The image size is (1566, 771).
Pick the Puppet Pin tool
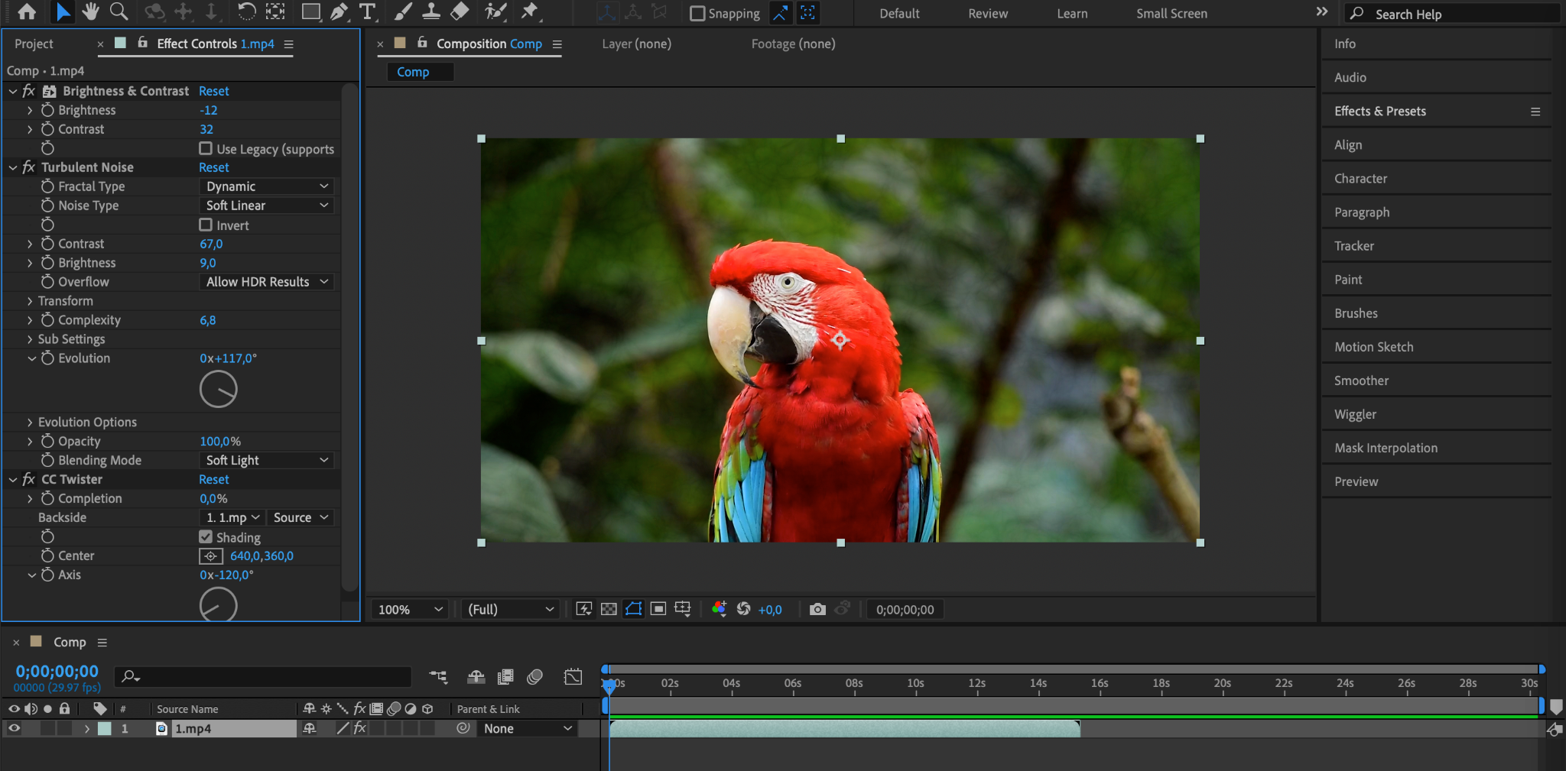[529, 11]
